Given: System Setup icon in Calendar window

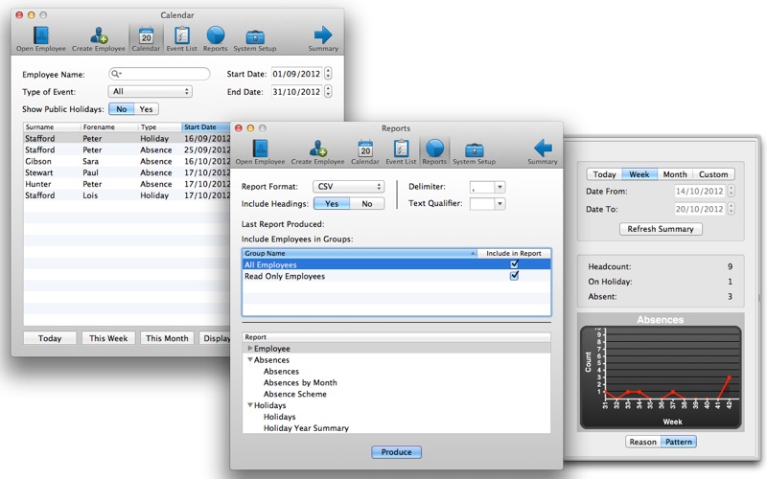Looking at the screenshot, I should (x=255, y=39).
